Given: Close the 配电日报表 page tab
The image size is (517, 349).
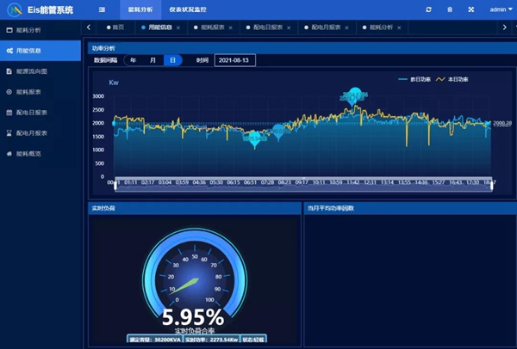Looking at the screenshot, I should click(x=289, y=28).
